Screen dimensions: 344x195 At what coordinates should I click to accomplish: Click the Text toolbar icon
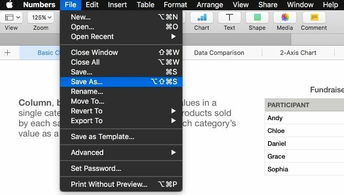click(x=230, y=17)
